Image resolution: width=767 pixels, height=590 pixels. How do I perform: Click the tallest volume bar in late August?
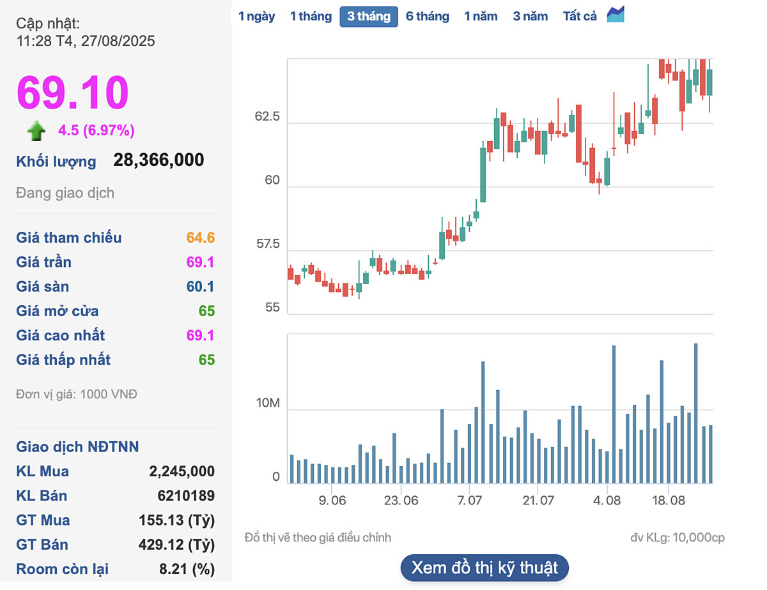[695, 413]
